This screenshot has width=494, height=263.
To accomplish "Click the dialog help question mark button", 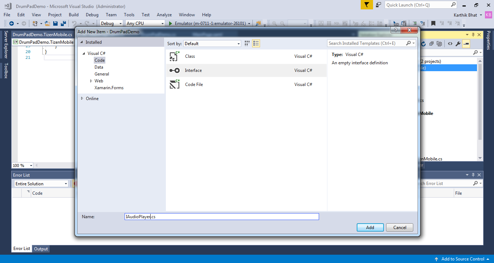I will point(396,30).
